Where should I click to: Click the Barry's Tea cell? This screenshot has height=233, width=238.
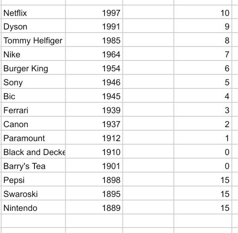(x=33, y=165)
